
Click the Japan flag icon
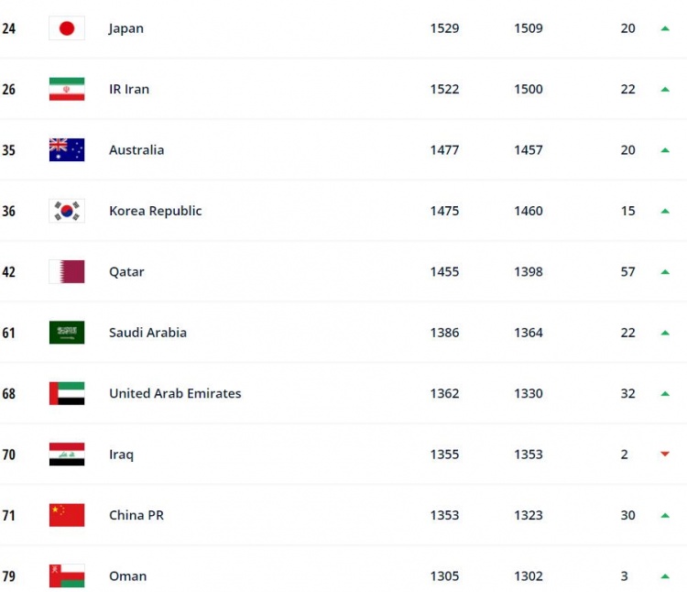point(67,28)
